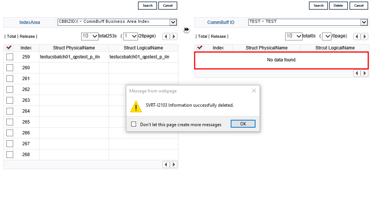Viewport: 375px width, 210px height.
Task: Open left panel rows-per-page dropdown showing 10
Action: coord(90,36)
